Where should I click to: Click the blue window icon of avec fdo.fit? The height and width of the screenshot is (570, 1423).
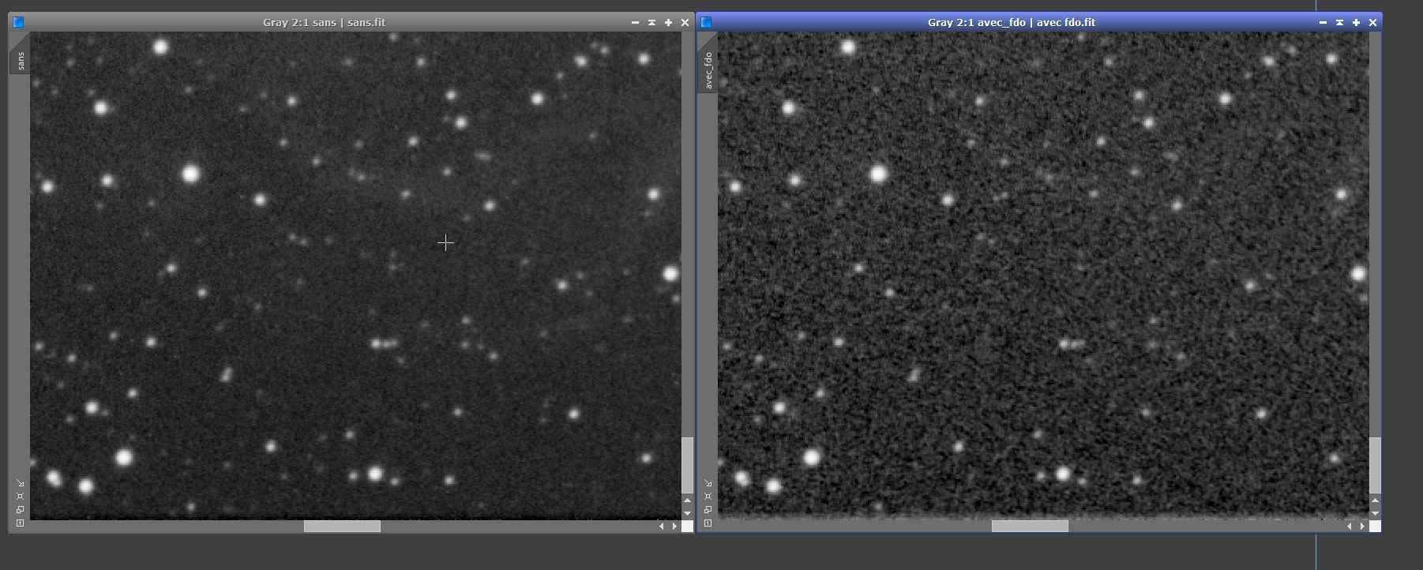[706, 22]
